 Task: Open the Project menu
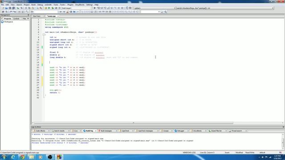click(x=27, y=5)
